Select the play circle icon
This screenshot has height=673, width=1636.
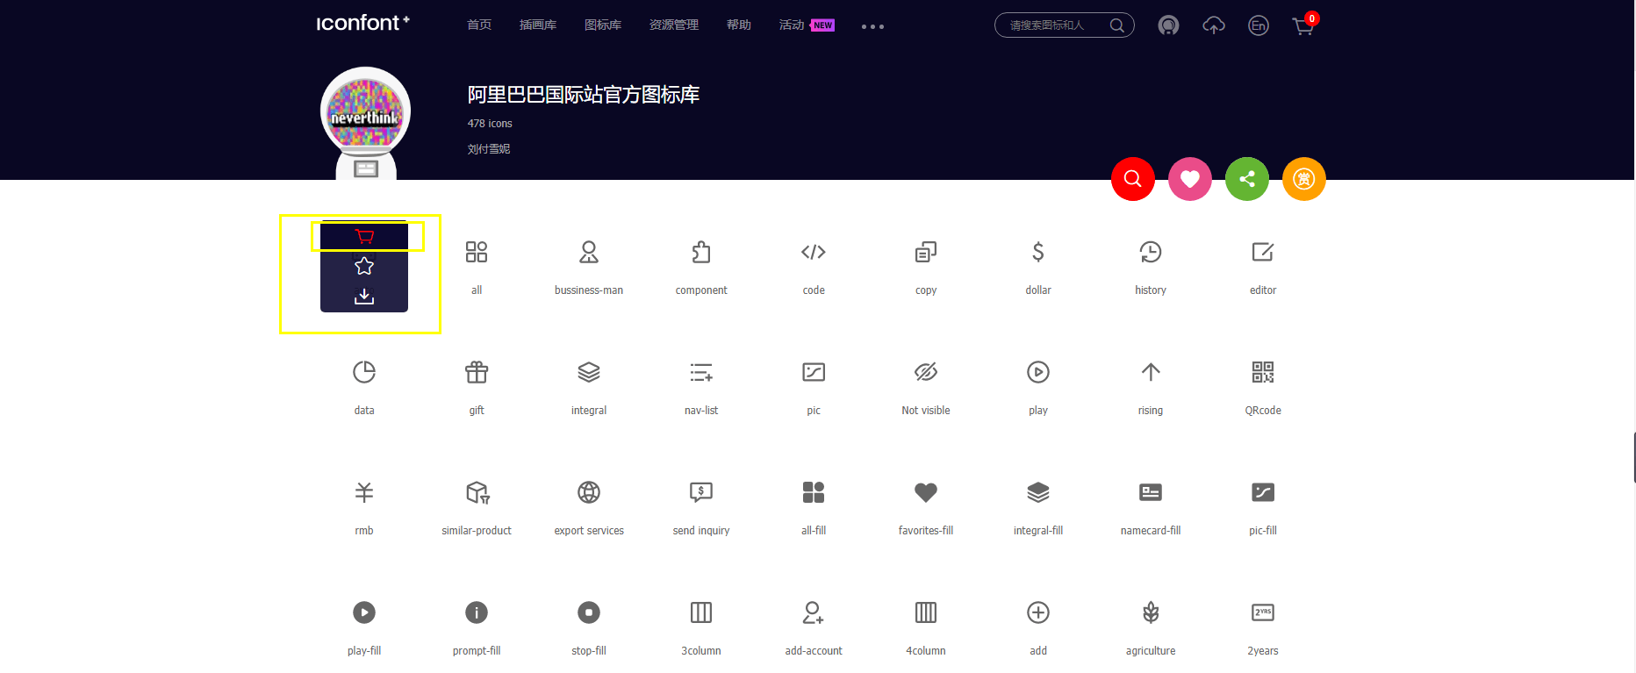pos(1038,372)
